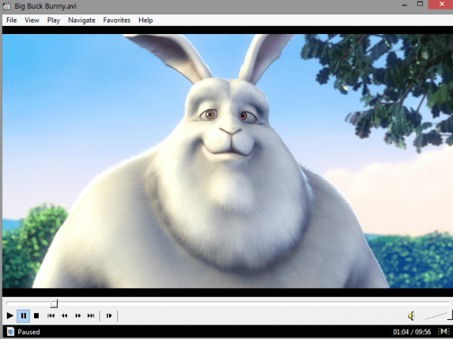
Task: Close the media player window
Action: 441,4
